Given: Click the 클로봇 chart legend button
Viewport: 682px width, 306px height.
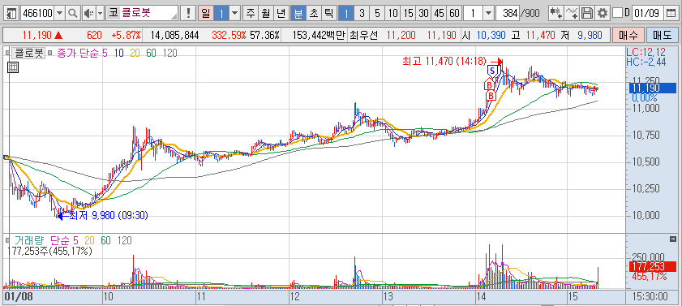Looking at the screenshot, I should (x=28, y=53).
